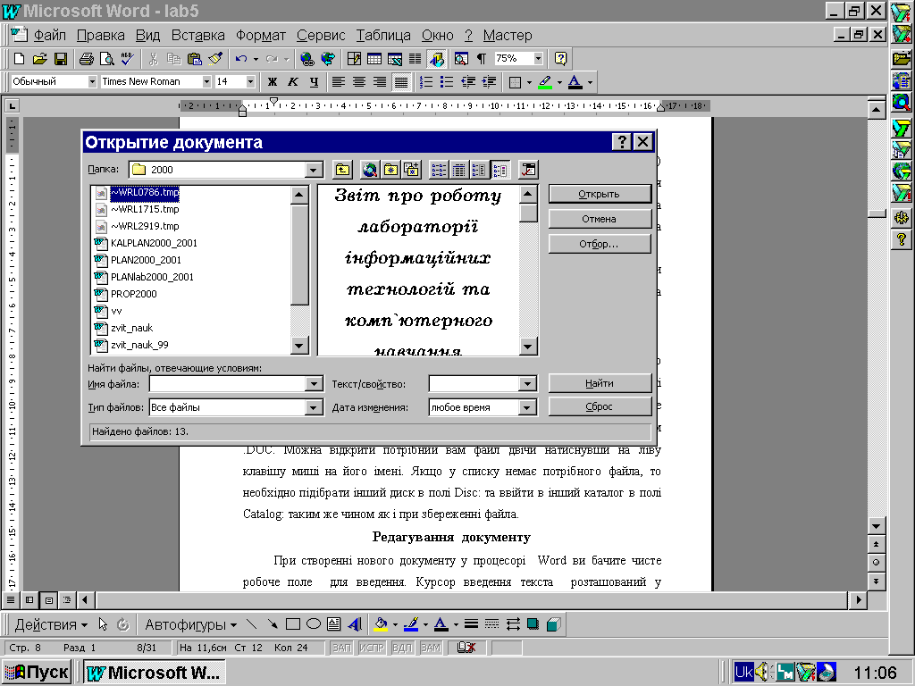The height and width of the screenshot is (686, 915).
Task: Switch dialog to List view
Action: click(x=439, y=170)
